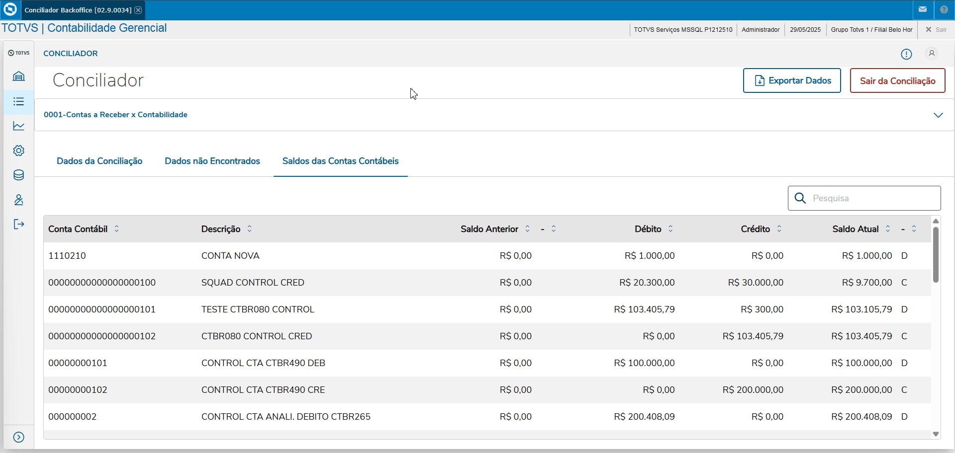Screen dimensions: 955x453
Task: Open the user profile avatar icon
Action: pyautogui.click(x=932, y=53)
